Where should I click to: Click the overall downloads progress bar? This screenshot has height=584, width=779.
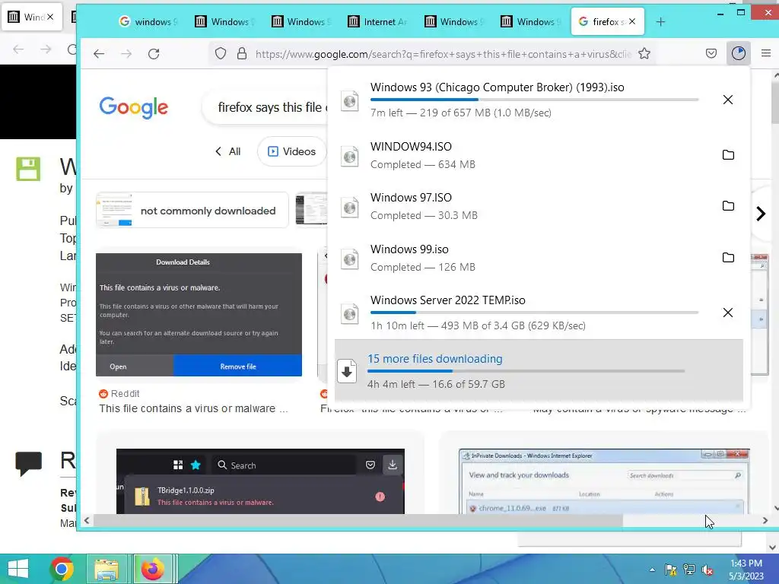(x=526, y=371)
